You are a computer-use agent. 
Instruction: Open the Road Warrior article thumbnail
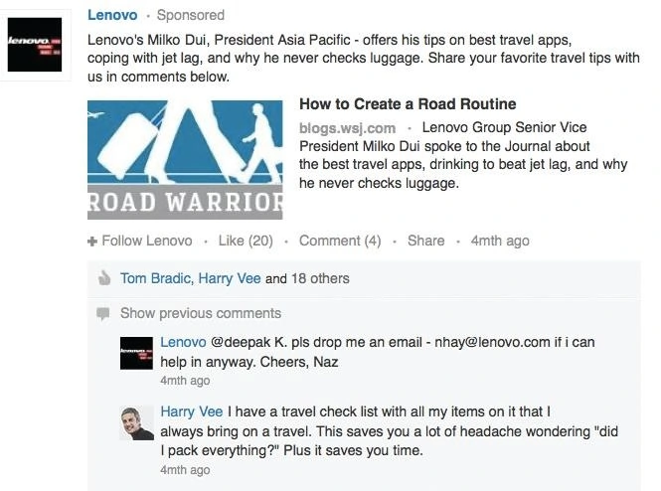(x=185, y=157)
